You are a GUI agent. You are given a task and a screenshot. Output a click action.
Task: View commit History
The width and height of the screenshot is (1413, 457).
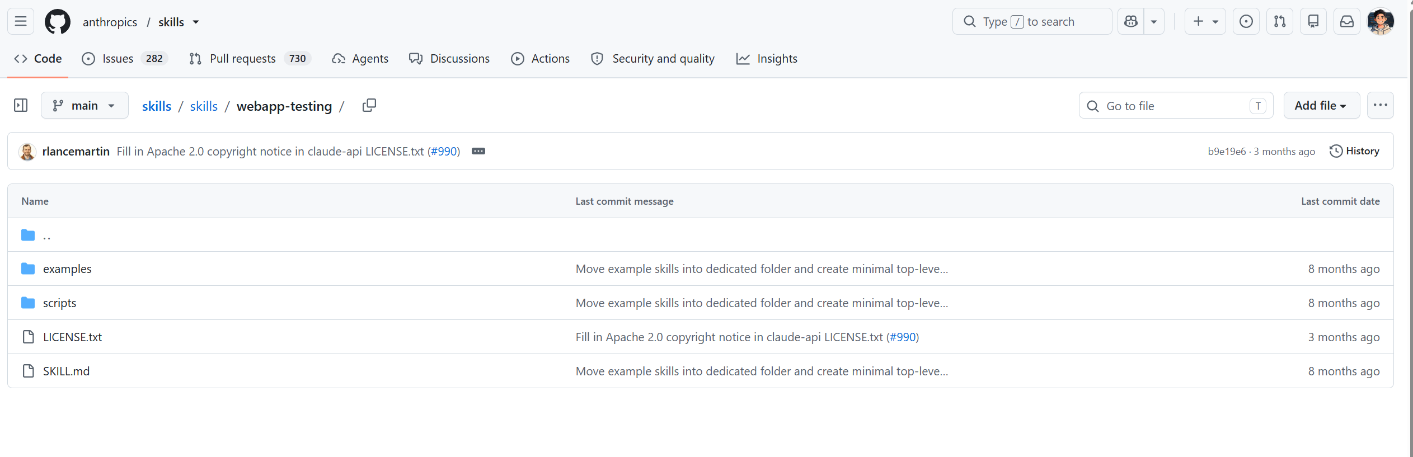(1354, 151)
